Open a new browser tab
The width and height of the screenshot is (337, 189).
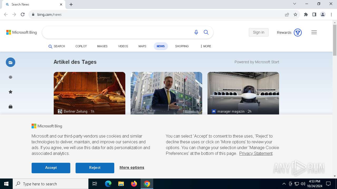click(x=71, y=4)
